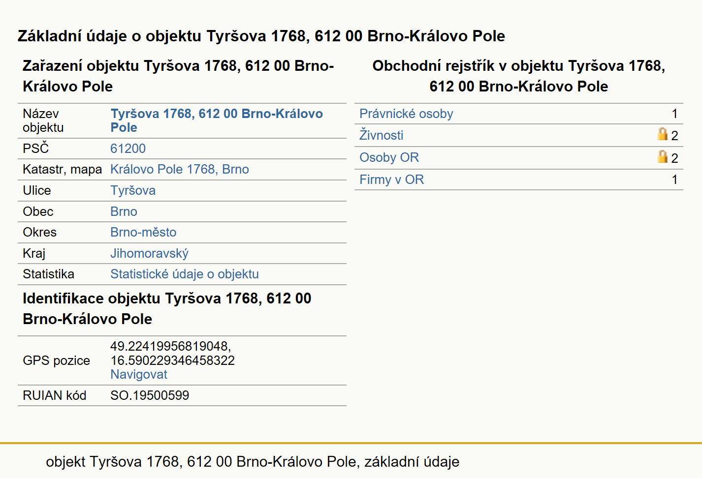Image resolution: width=702 pixels, height=478 pixels.
Task: Click the Navigovat link under GPS
Action: (x=139, y=374)
